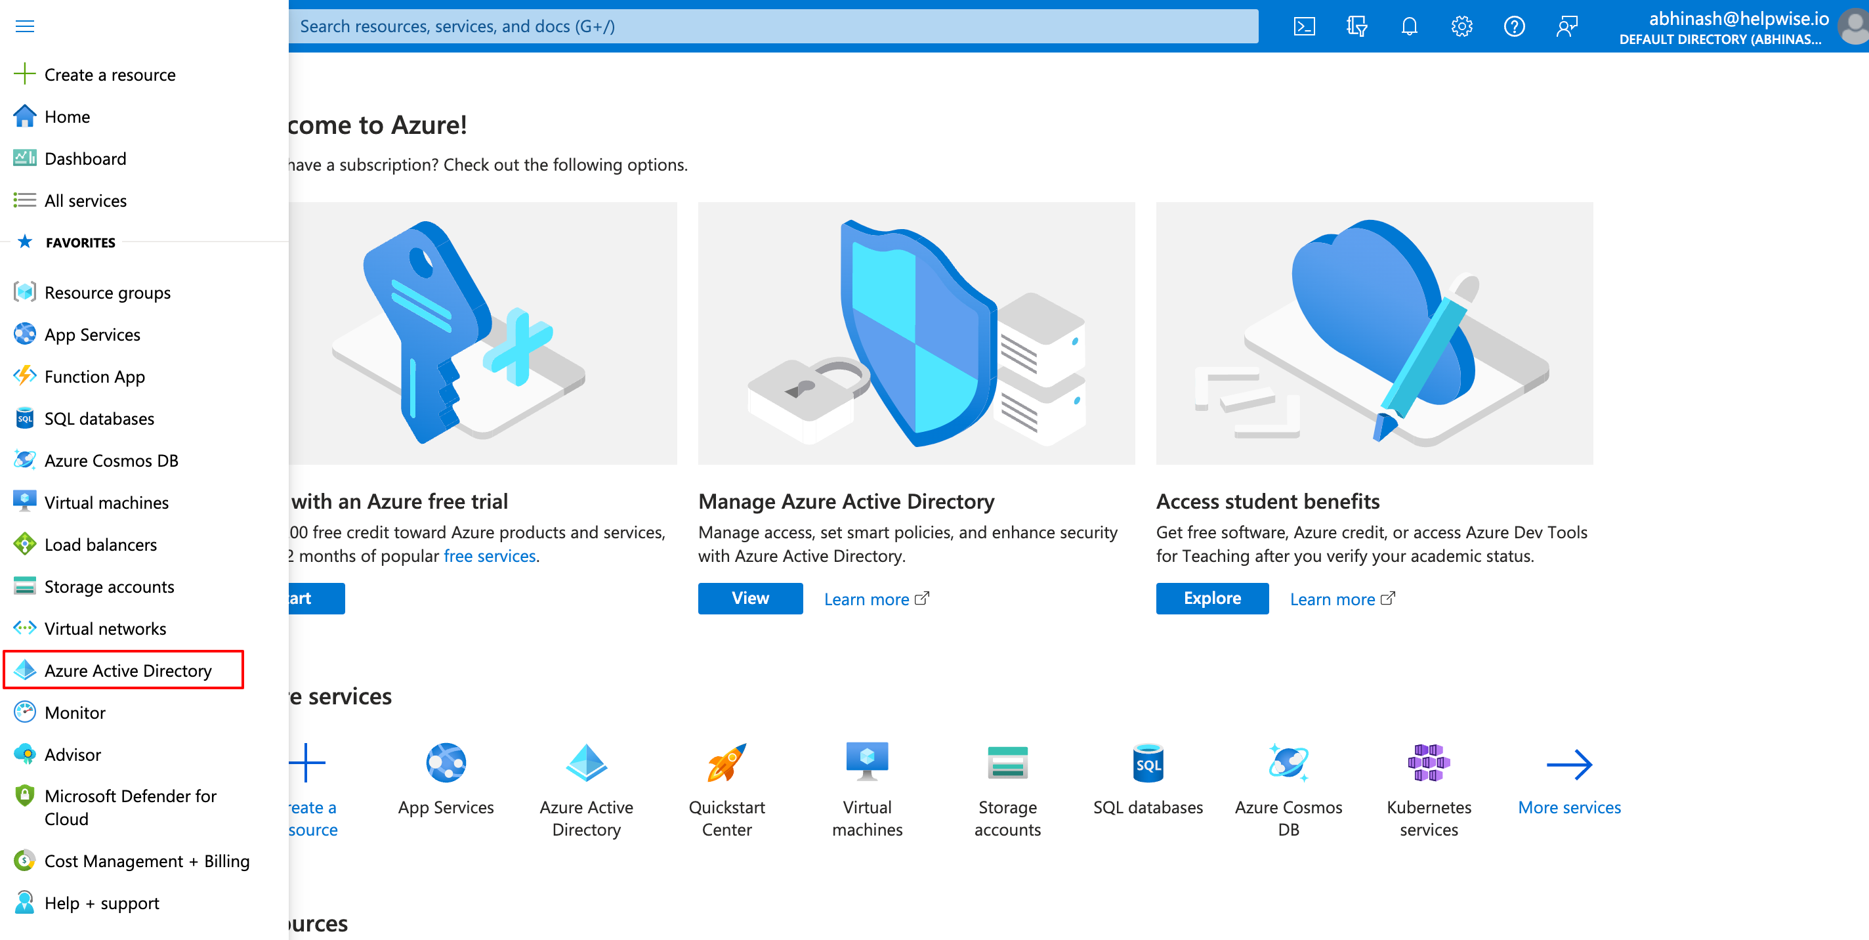This screenshot has width=1869, height=940.
Task: Open Learn more link beside Explore button
Action: pyautogui.click(x=1341, y=599)
